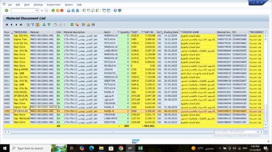Collapse the command field with double arrow

click(x=42, y=11)
